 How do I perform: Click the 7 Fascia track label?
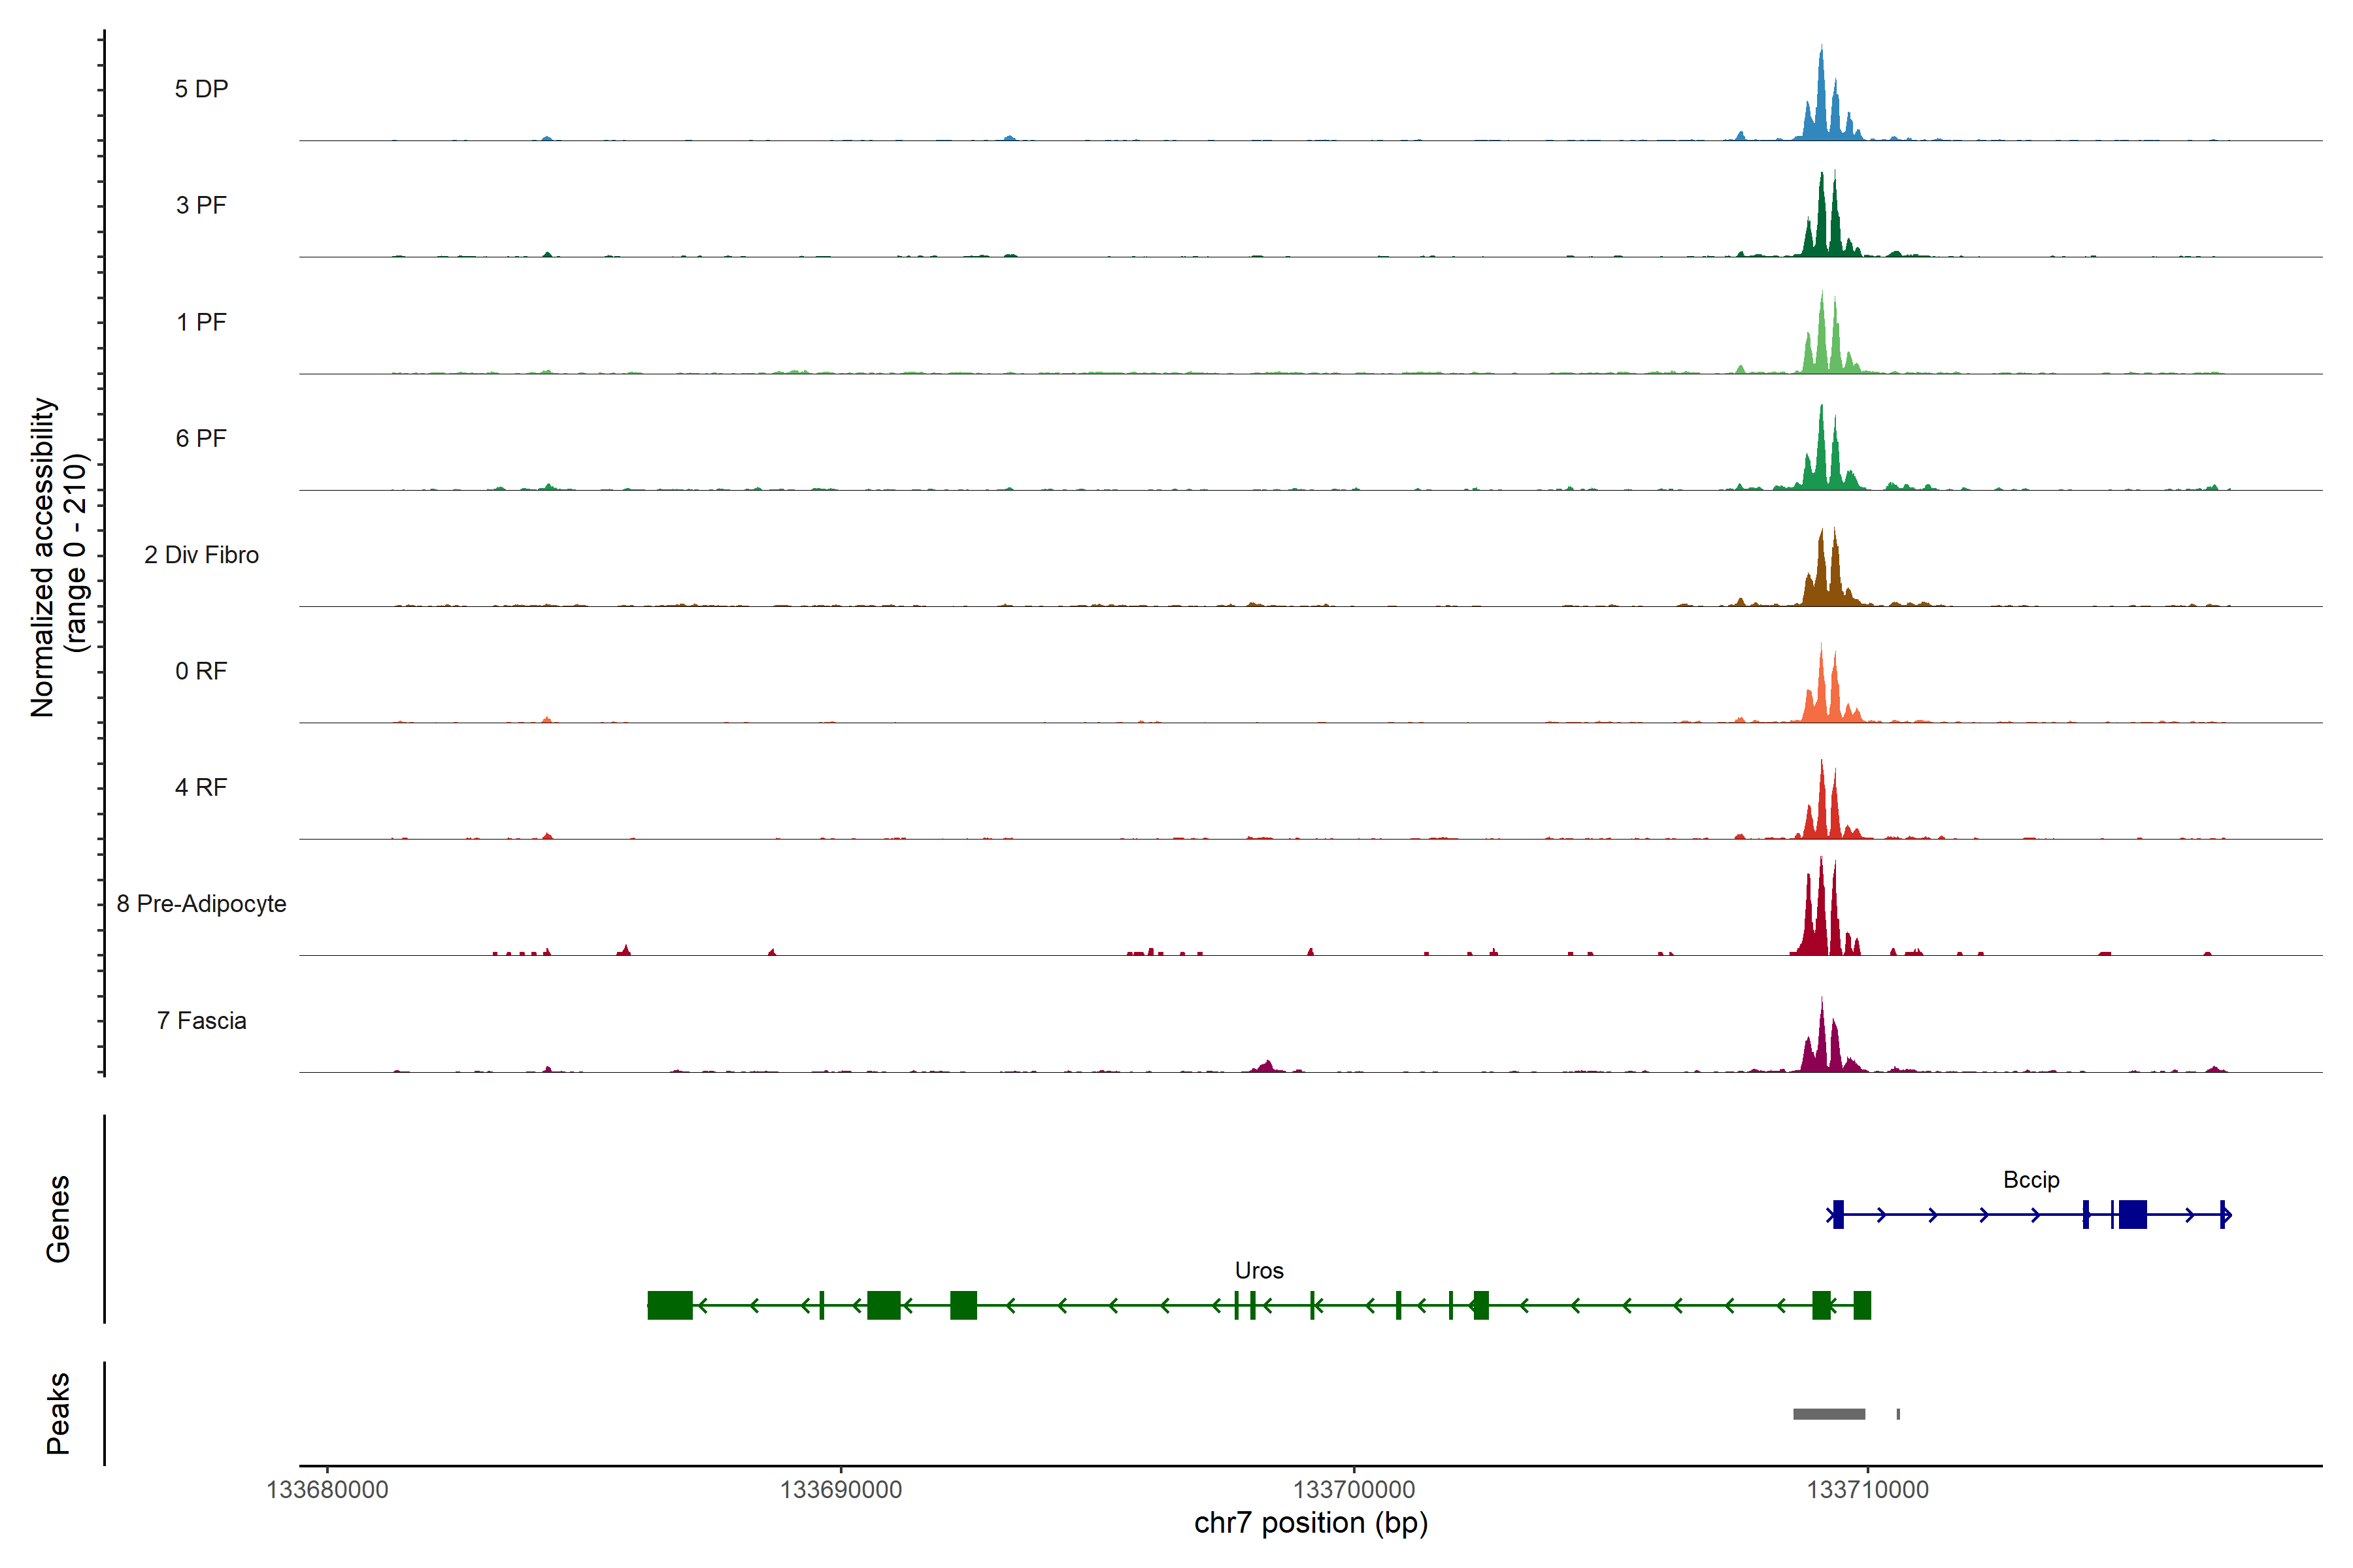(201, 1020)
